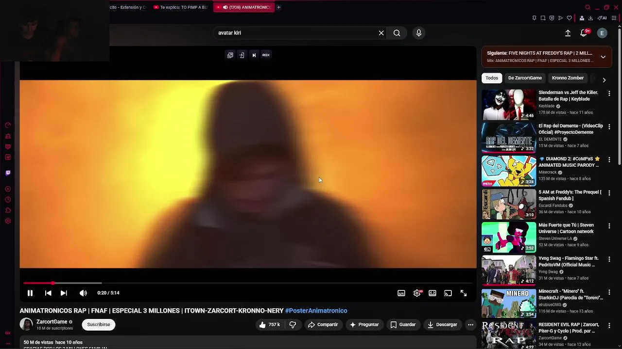Open the Minecraft 'Minero' video title
Image resolution: width=622 pixels, height=349 pixels.
point(570,295)
